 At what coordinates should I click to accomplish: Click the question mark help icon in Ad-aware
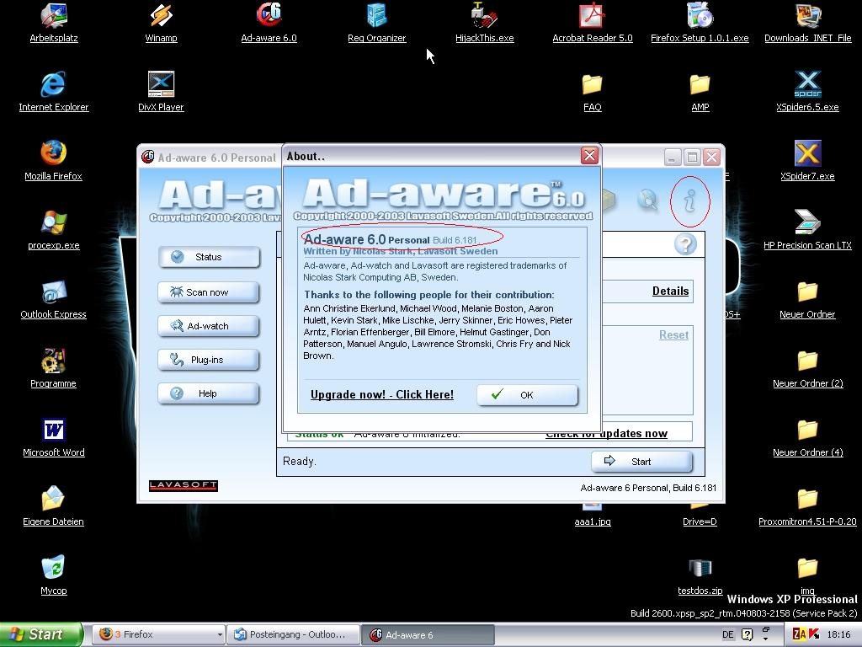tap(685, 243)
